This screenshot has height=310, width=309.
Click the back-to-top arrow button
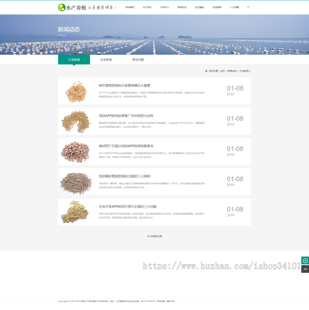(305, 269)
